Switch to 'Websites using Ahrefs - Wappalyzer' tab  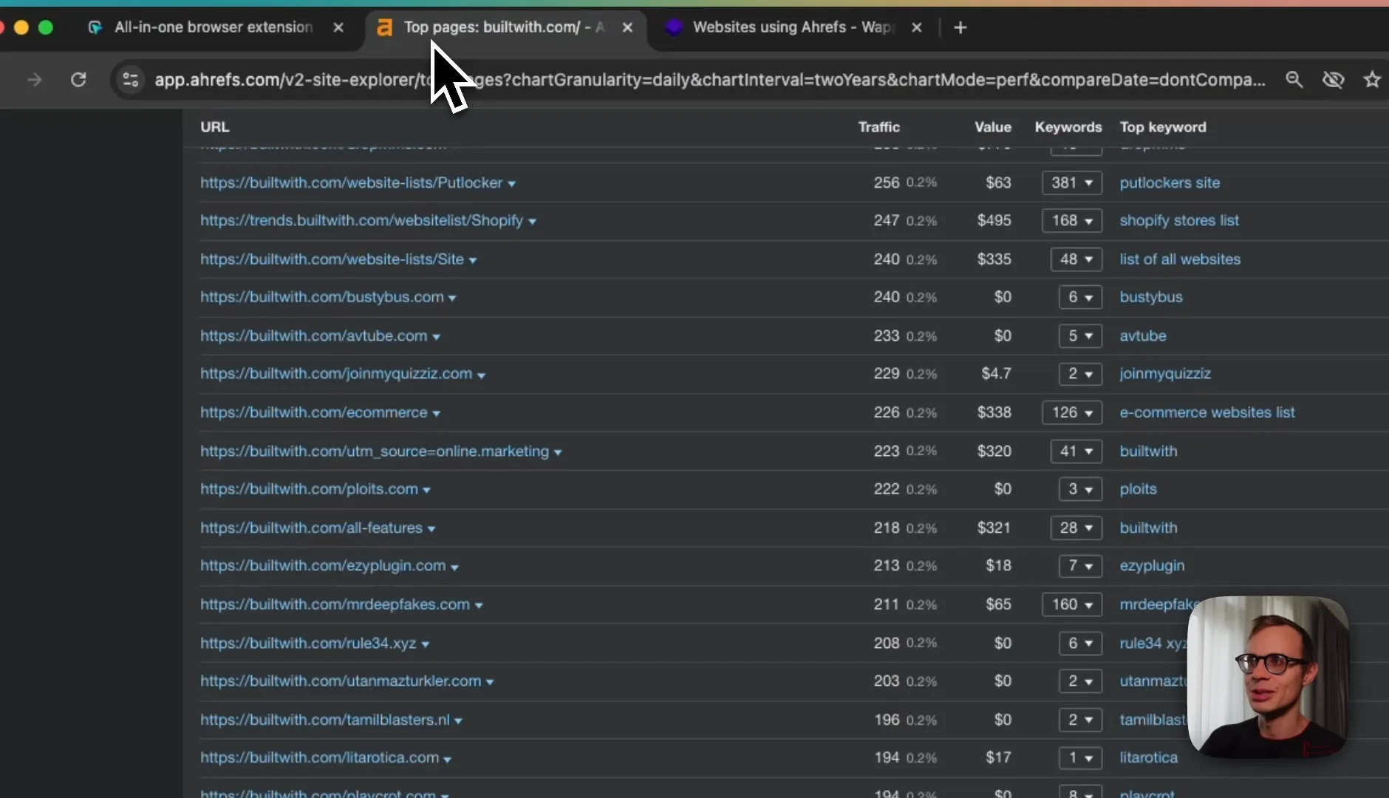pos(794,27)
